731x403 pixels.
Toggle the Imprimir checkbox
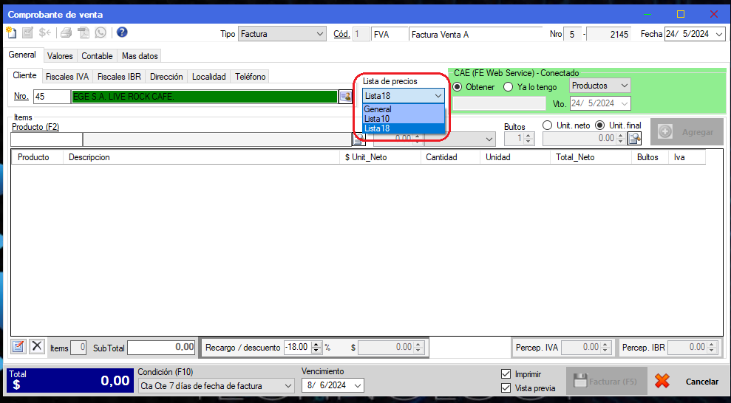506,374
